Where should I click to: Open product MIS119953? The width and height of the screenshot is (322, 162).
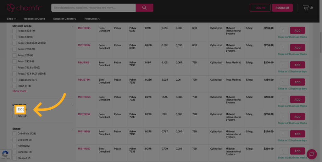click(x=84, y=97)
